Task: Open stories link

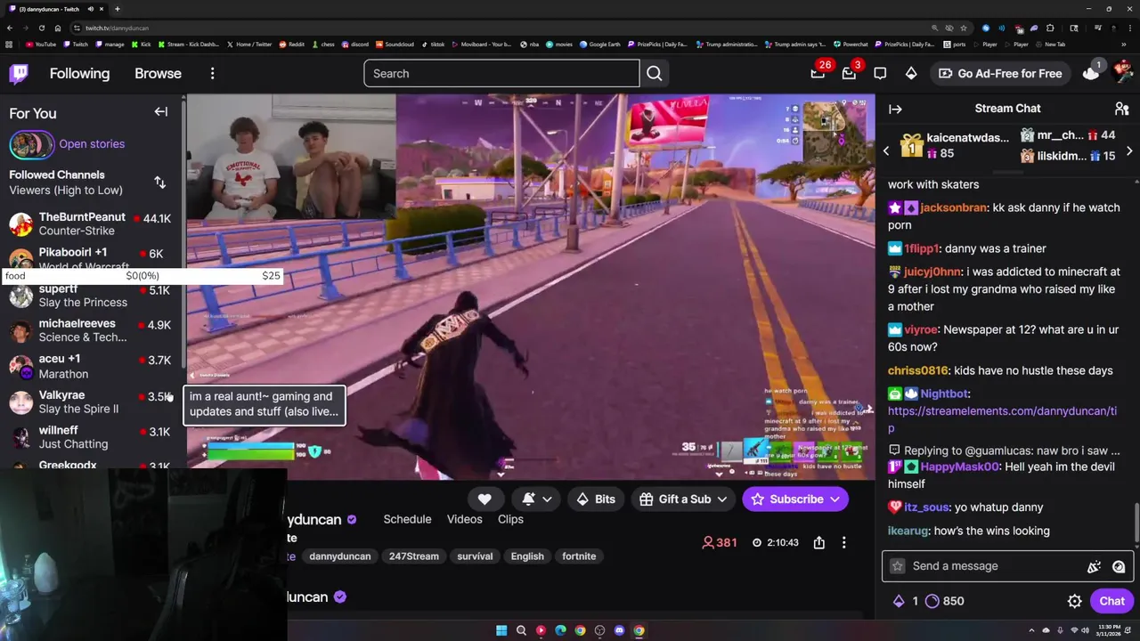Action: pyautogui.click(x=91, y=143)
